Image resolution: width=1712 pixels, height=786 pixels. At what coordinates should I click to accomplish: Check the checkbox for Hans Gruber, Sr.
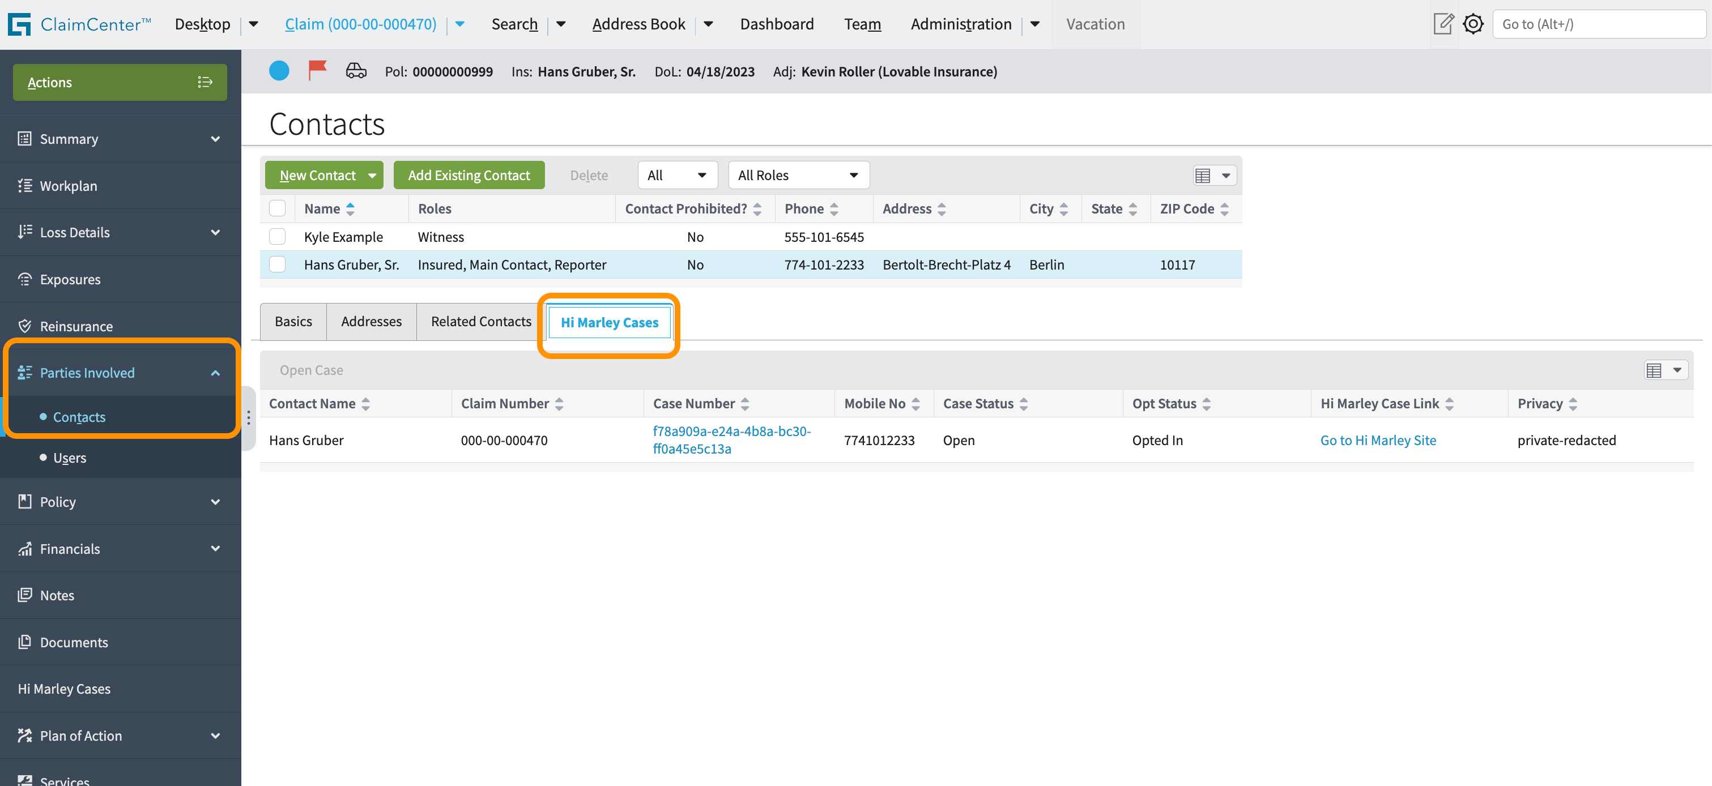[x=278, y=264]
